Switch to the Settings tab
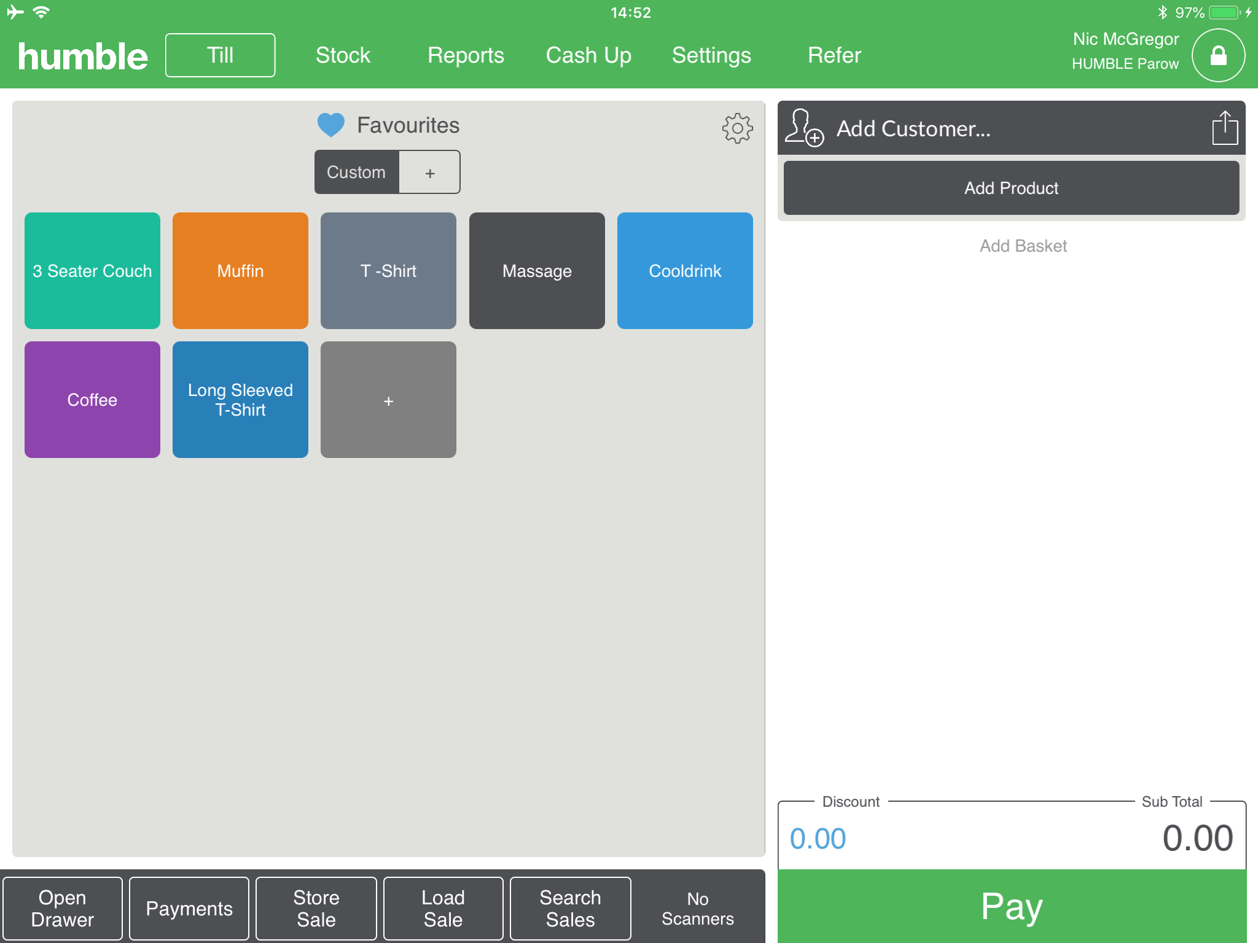 point(711,55)
